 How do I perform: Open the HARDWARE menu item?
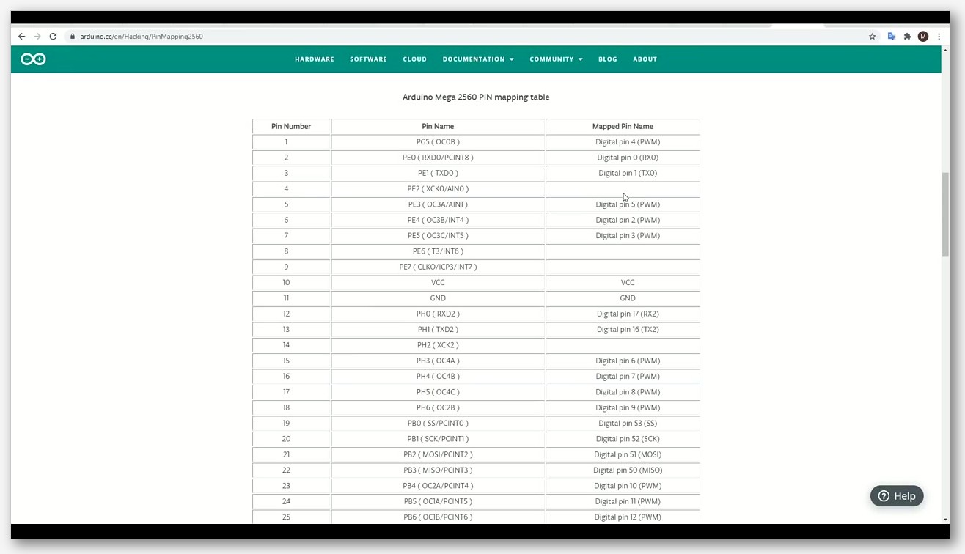[x=315, y=59]
